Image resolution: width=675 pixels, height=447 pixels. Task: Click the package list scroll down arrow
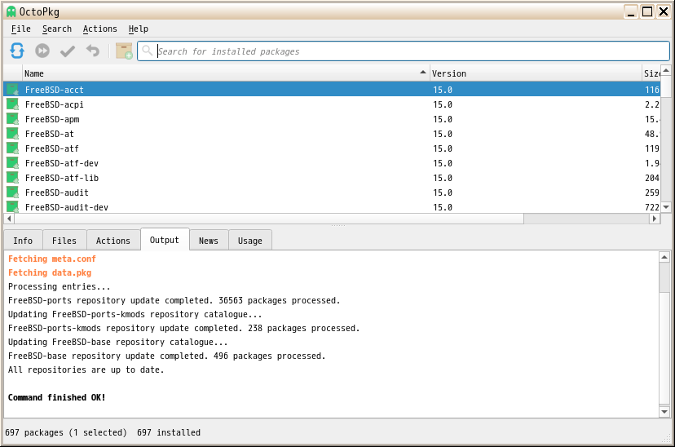tap(666, 207)
